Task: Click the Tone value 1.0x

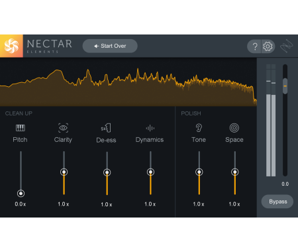Action: (199, 204)
